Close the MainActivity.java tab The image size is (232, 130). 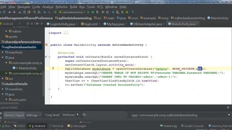click(197, 24)
